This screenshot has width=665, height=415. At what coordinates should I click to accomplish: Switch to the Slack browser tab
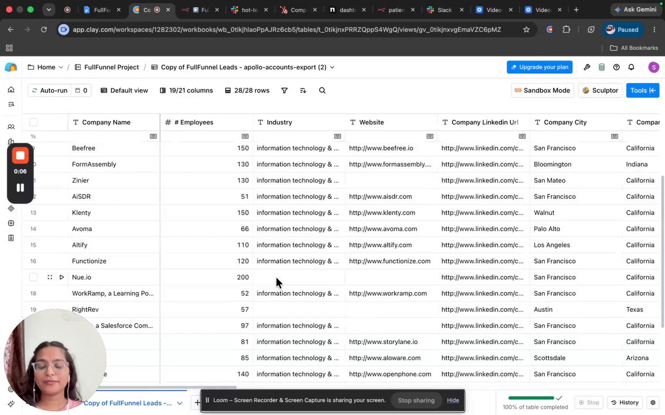pos(444,10)
